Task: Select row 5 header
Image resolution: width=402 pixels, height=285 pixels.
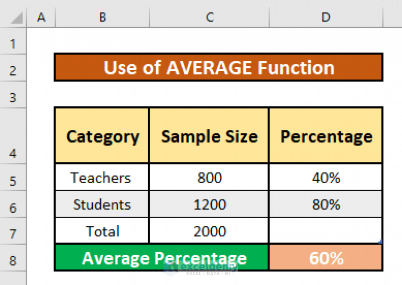Action: pos(13,178)
